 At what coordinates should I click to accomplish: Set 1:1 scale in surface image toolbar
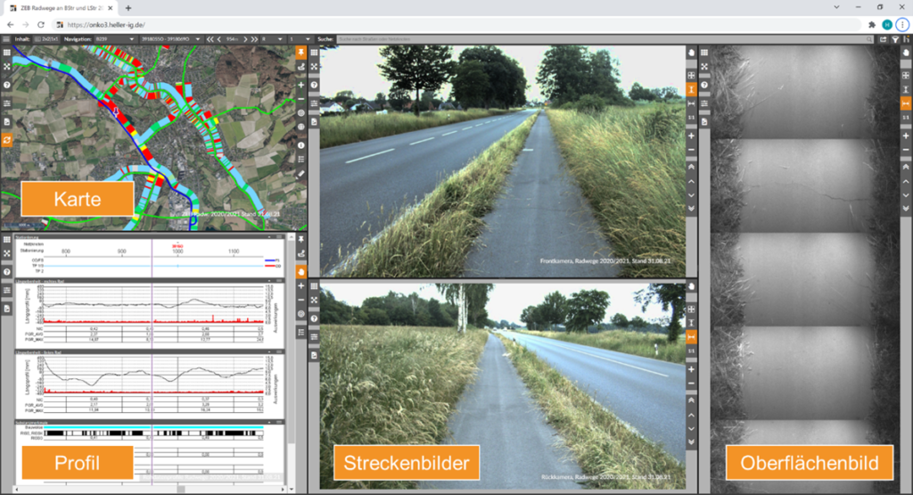906,119
